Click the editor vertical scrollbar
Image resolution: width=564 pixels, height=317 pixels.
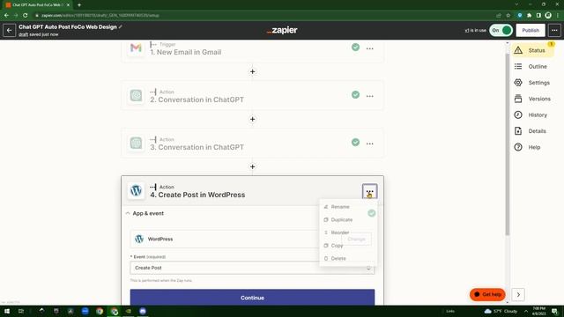[508, 144]
